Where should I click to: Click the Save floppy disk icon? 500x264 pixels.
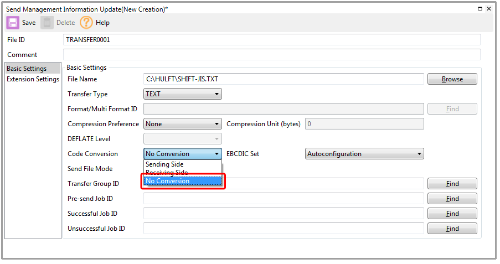[13, 23]
